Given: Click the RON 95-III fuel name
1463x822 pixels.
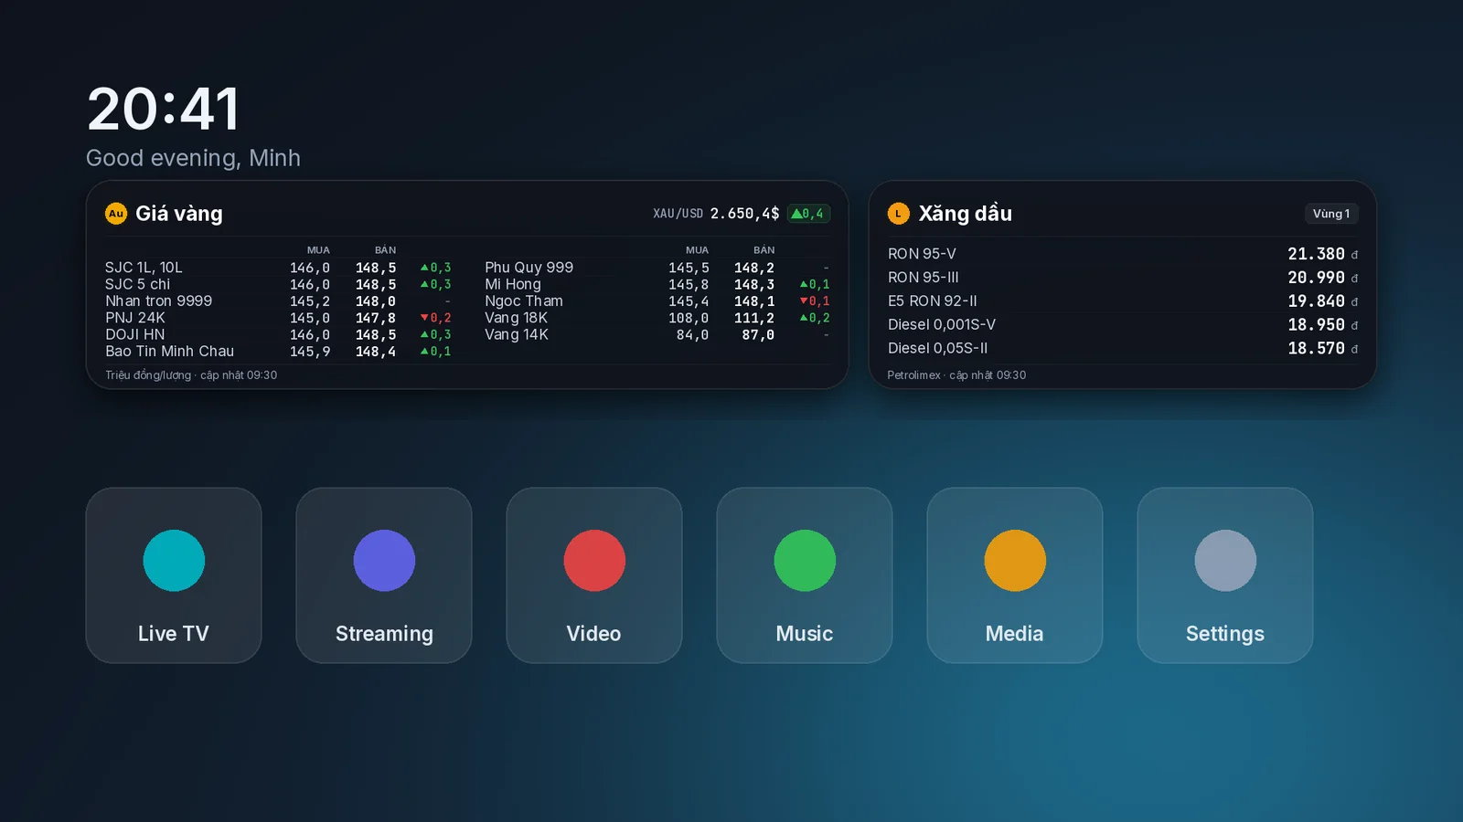Looking at the screenshot, I should tap(924, 278).
